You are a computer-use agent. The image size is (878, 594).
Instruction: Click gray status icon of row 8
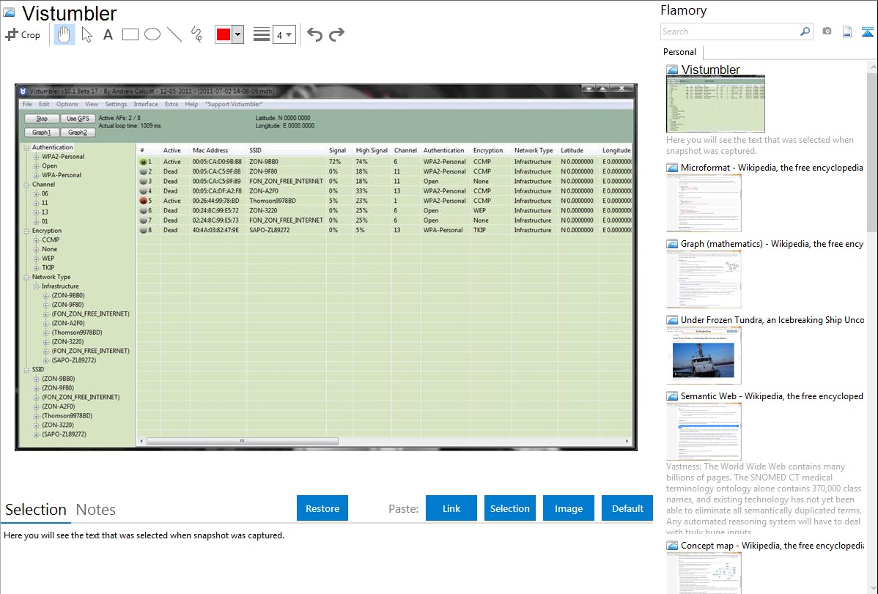[144, 230]
